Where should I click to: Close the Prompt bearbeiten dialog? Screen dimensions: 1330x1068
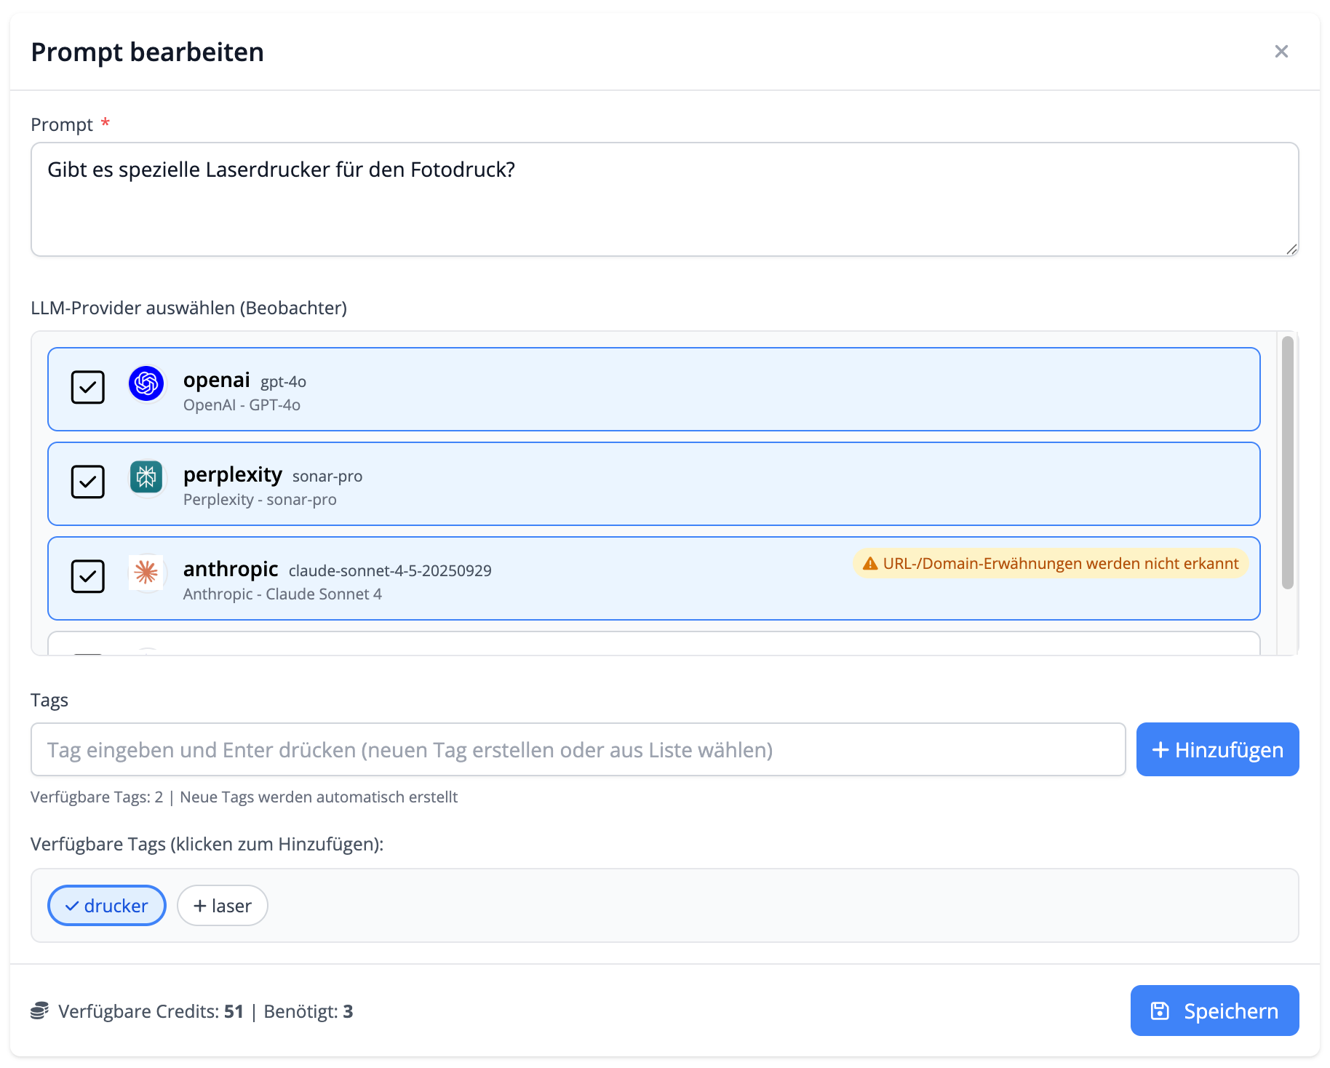(x=1281, y=52)
